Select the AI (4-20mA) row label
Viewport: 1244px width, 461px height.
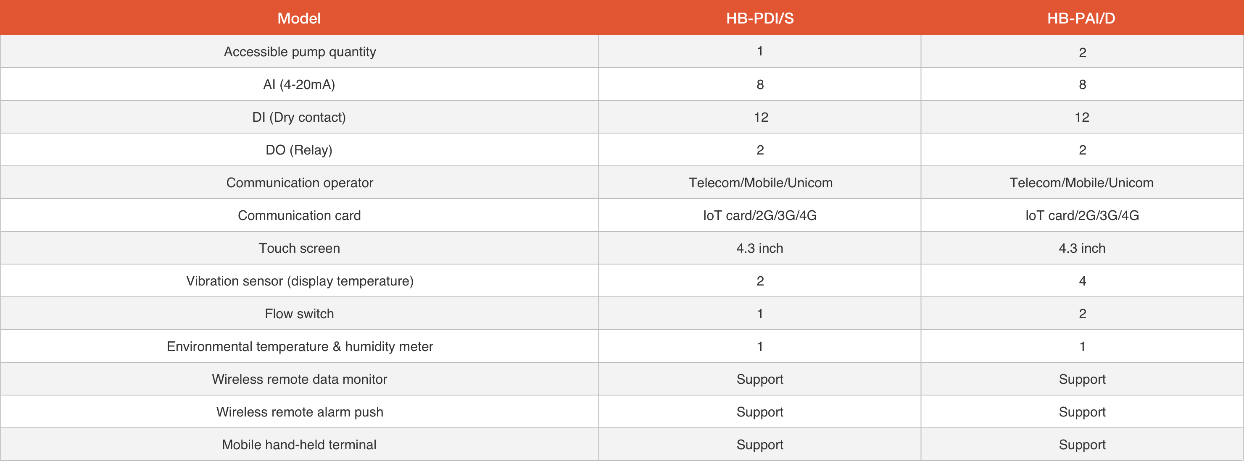click(299, 84)
